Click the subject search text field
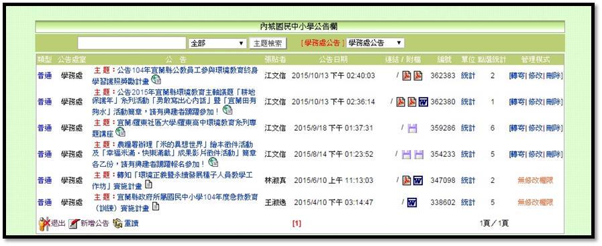 coord(132,44)
